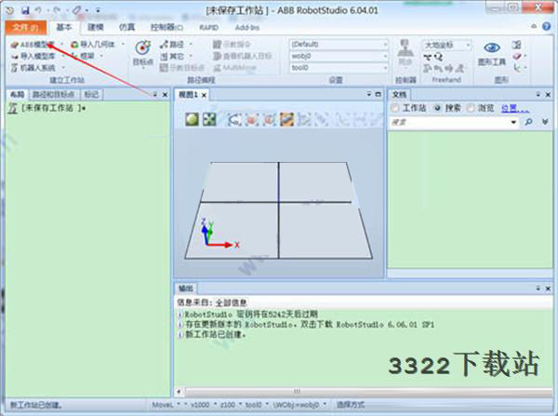
Task: Click the magnifier search icon in 文档 panel
Action: coord(528,122)
